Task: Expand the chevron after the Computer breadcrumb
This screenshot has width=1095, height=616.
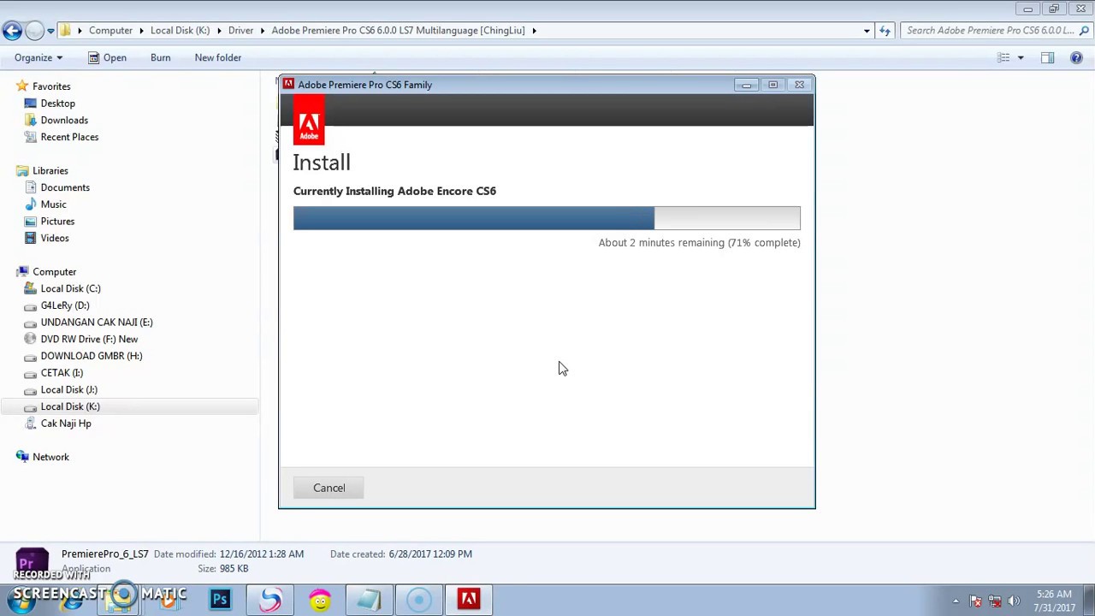Action: pos(141,31)
